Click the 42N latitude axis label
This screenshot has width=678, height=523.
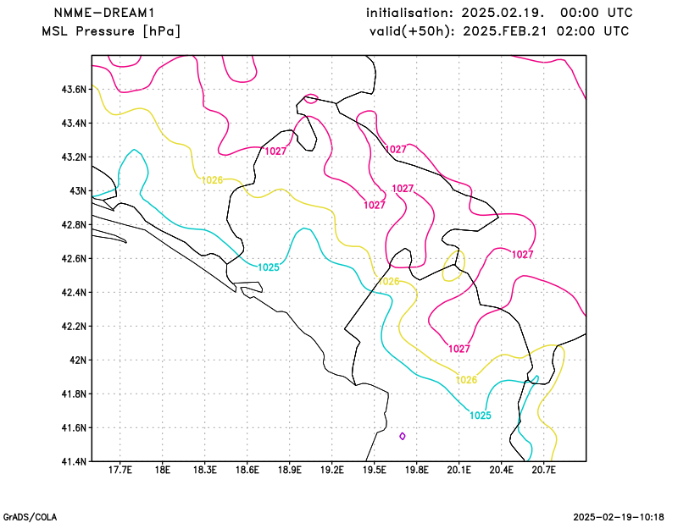click(x=78, y=360)
